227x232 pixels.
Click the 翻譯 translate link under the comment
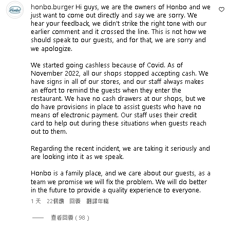[98, 201]
